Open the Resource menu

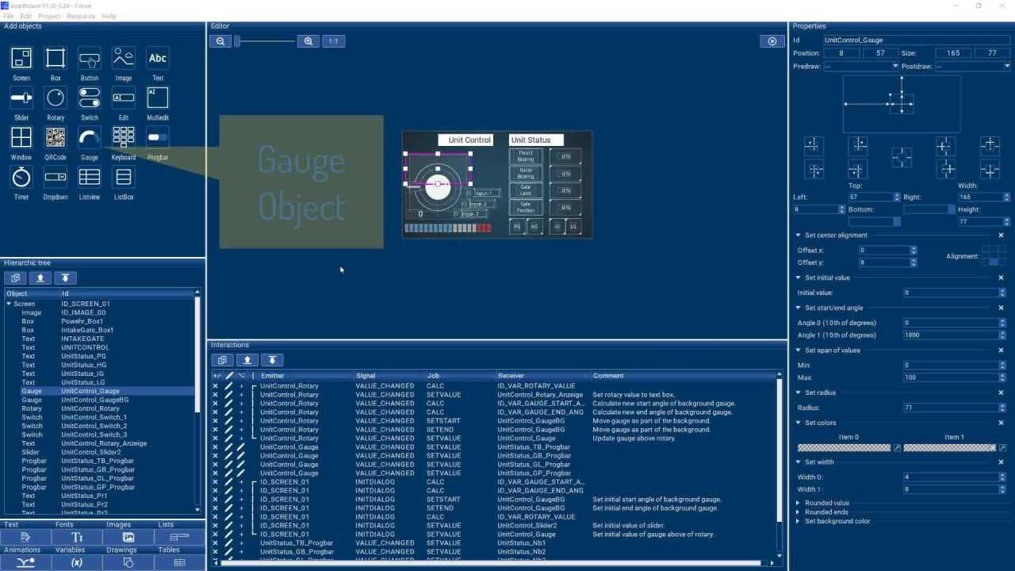81,16
